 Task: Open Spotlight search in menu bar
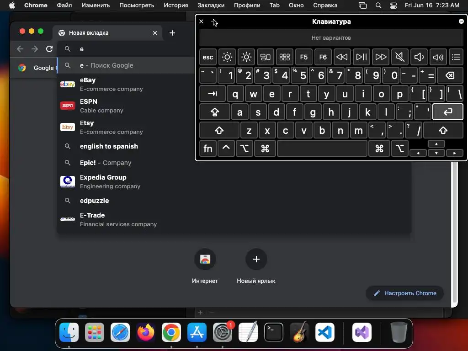pyautogui.click(x=378, y=5)
